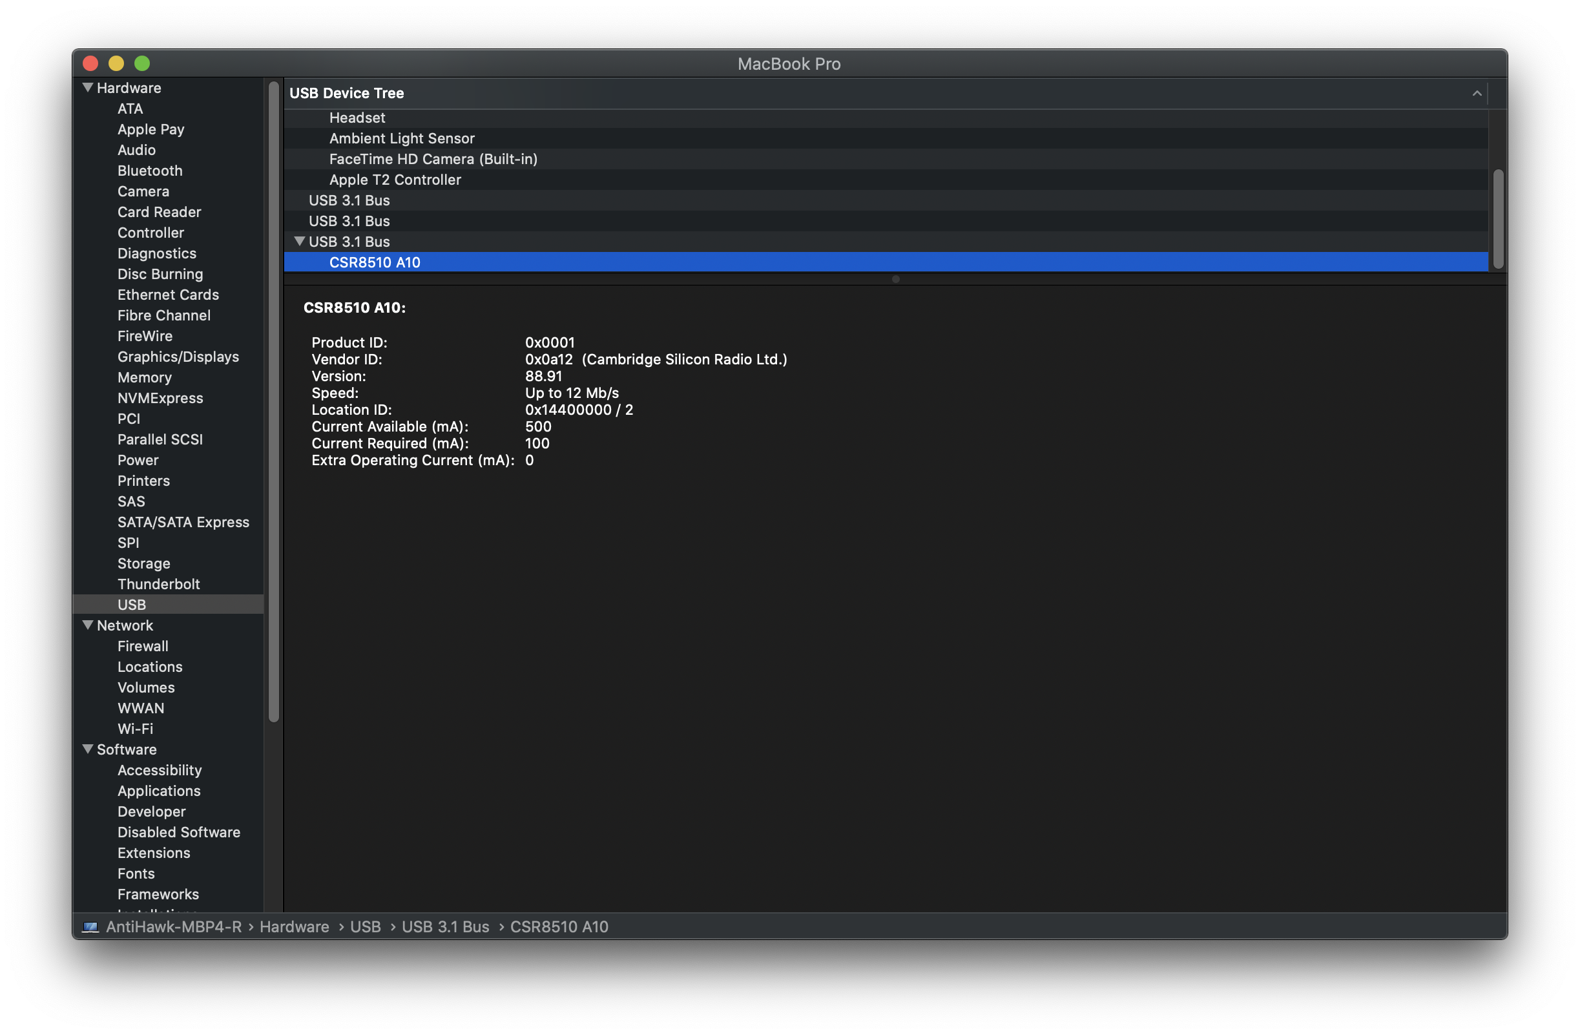Collapse the Hardware section triangle
This screenshot has height=1035, width=1580.
(x=88, y=88)
